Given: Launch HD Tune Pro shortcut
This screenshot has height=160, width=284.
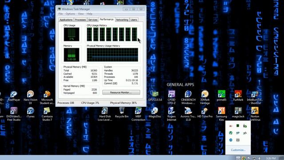Looking at the screenshot, I should (205, 112).
